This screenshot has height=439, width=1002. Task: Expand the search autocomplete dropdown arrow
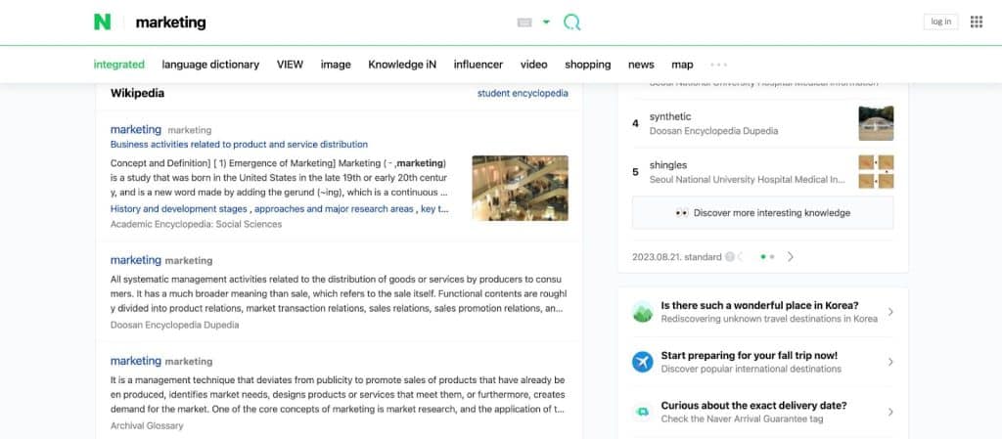click(x=546, y=22)
